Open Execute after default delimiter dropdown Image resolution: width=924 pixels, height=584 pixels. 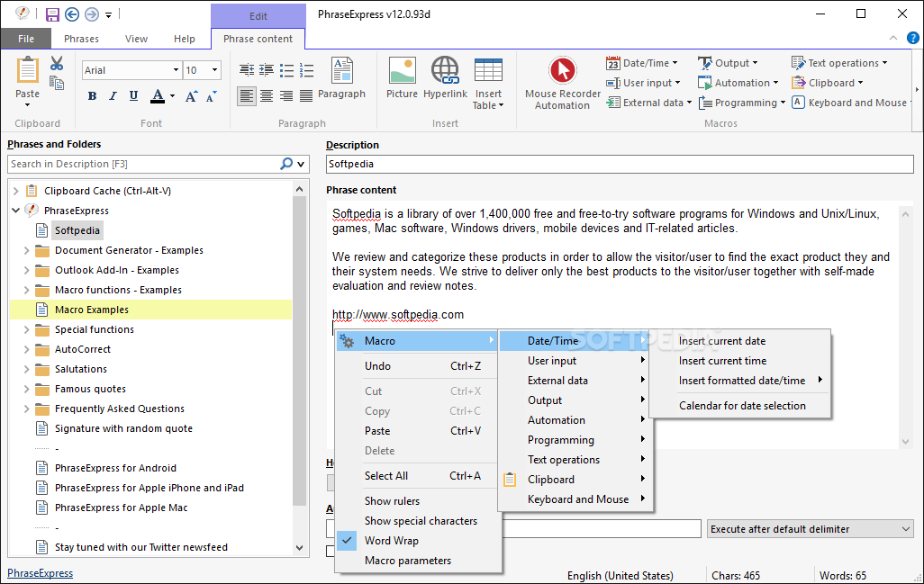pos(811,529)
